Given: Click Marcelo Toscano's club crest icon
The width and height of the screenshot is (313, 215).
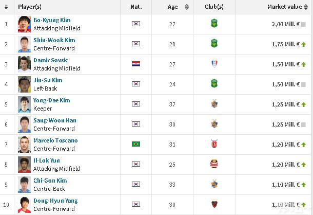Looking at the screenshot, I should point(214,145).
